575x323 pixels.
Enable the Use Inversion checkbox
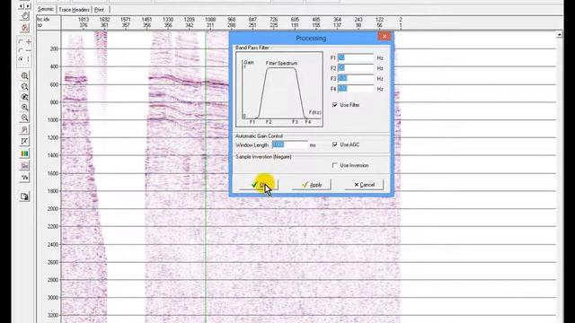(x=335, y=165)
